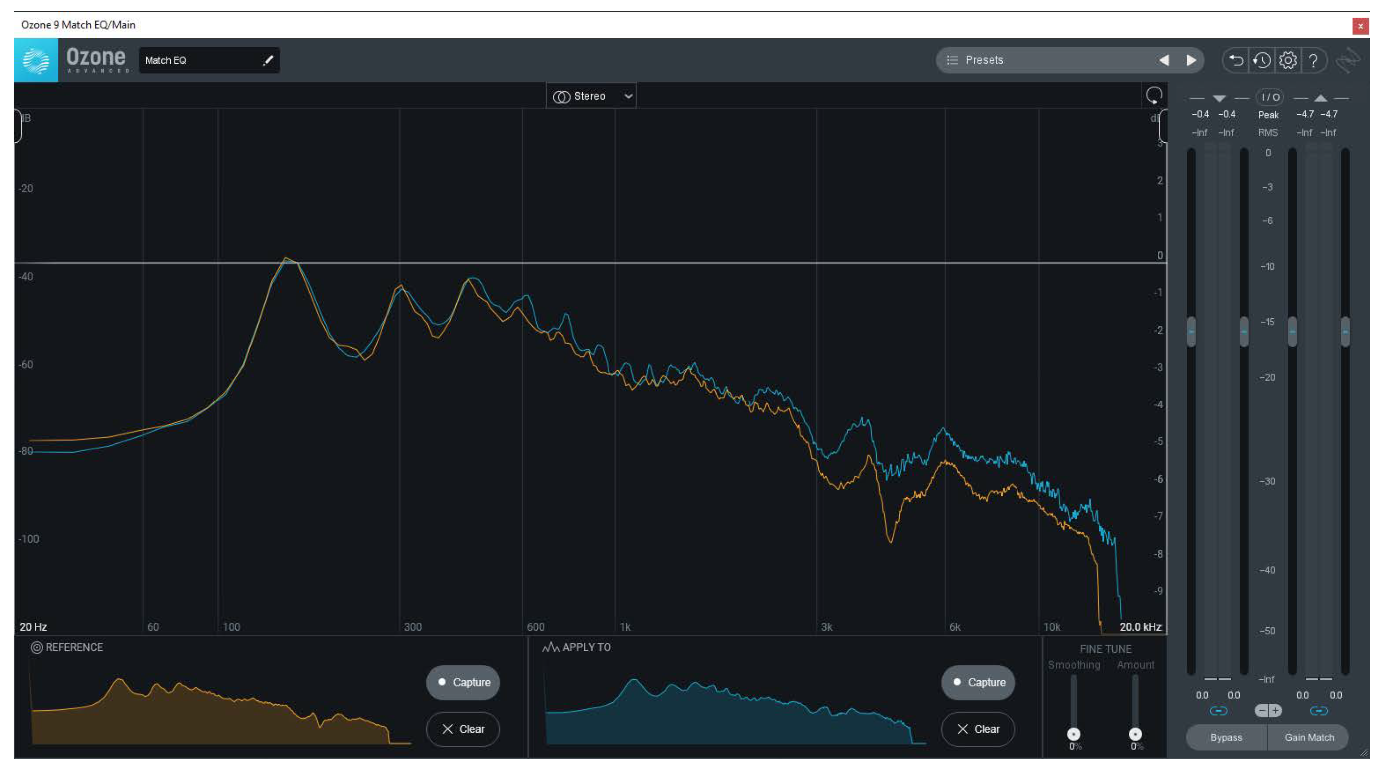Clear the Apply To spectrum
The height and width of the screenshot is (769, 1381).
pyautogui.click(x=977, y=729)
